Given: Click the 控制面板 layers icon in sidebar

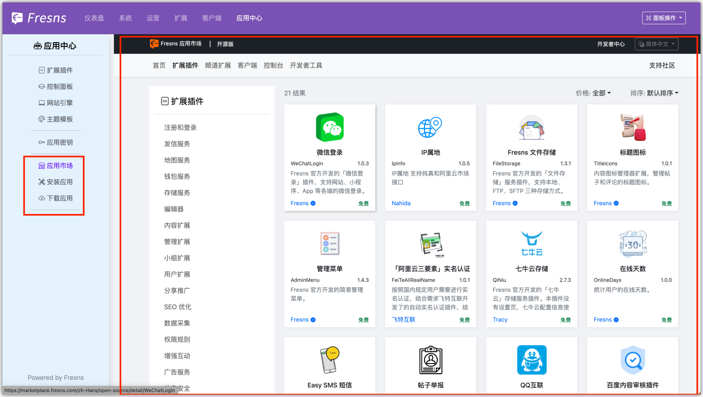Looking at the screenshot, I should point(42,87).
